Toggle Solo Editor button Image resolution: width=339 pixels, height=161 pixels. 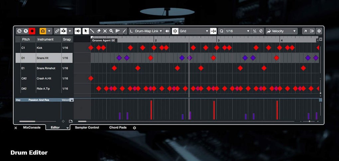tap(19, 31)
